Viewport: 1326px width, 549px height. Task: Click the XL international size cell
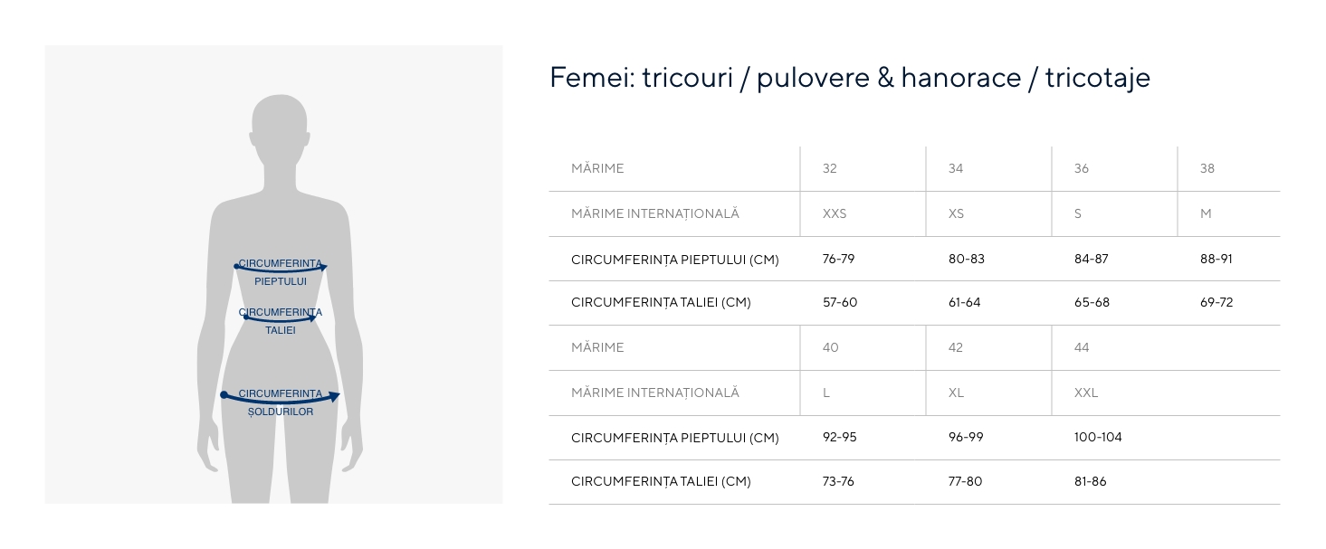(957, 393)
